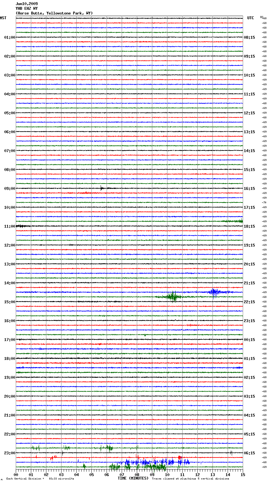Select the '22:00' MST time label
This screenshot has width=268, height=483.
tap(10, 434)
